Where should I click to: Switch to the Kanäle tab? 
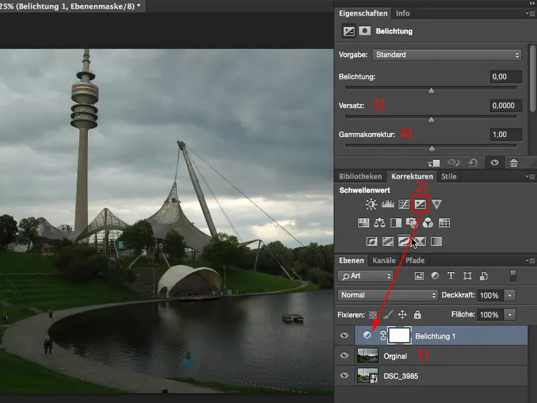(x=384, y=261)
